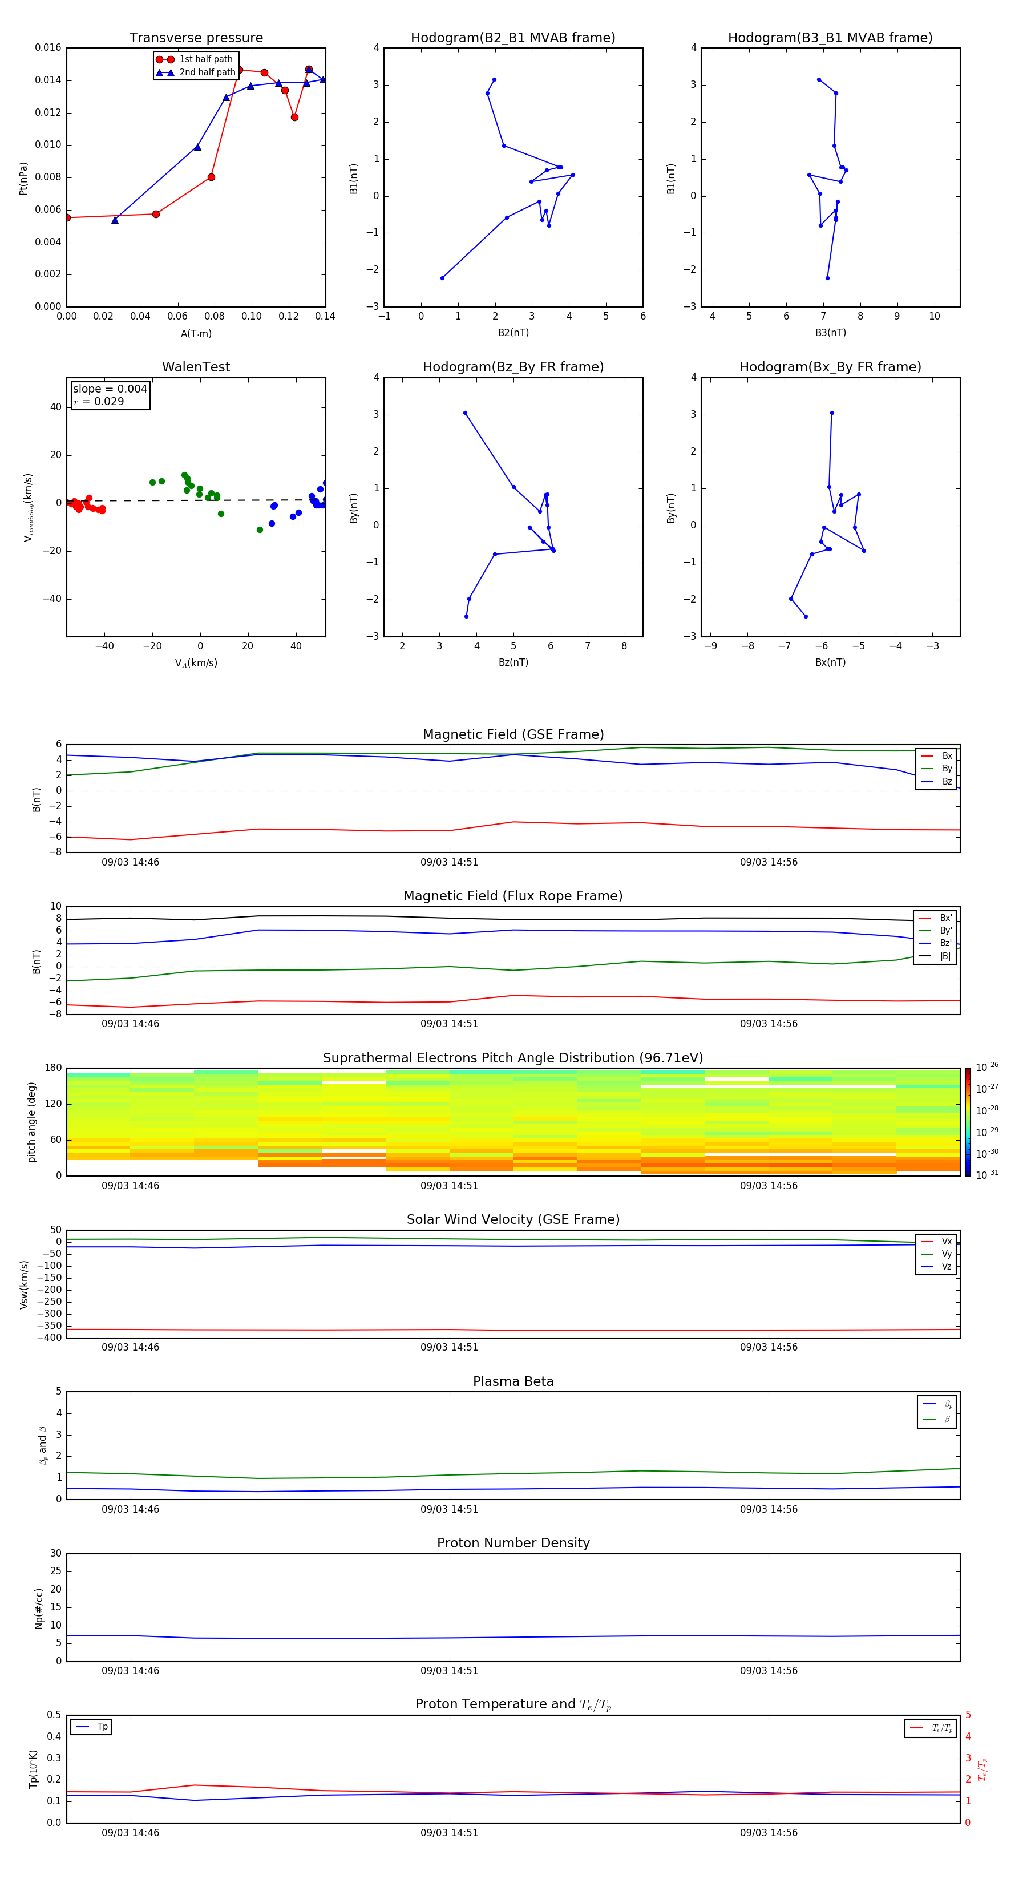Click 'Vz' legend entry in velocity panel

click(x=936, y=1267)
